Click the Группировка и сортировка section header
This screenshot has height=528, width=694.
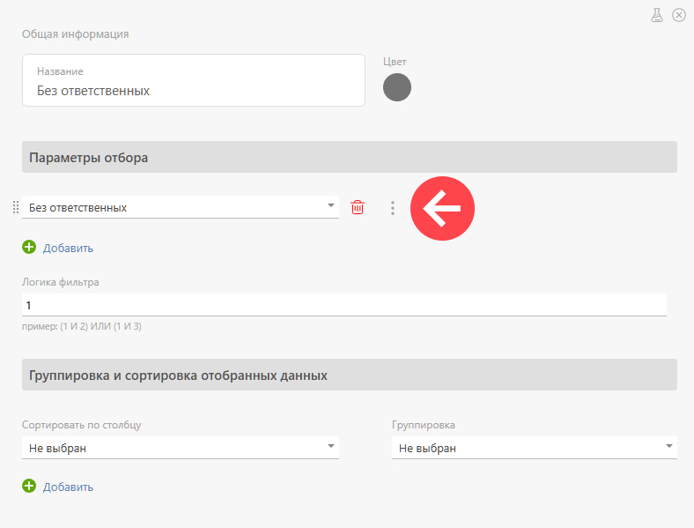[350, 375]
